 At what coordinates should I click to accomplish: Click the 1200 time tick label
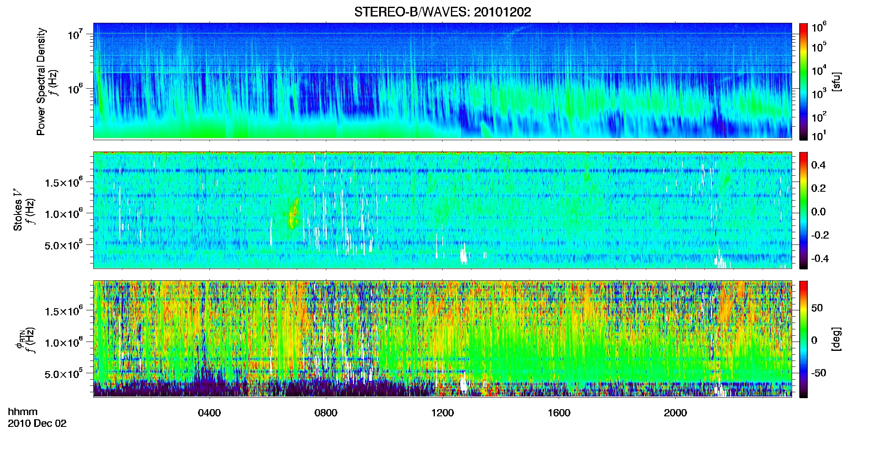click(x=442, y=413)
